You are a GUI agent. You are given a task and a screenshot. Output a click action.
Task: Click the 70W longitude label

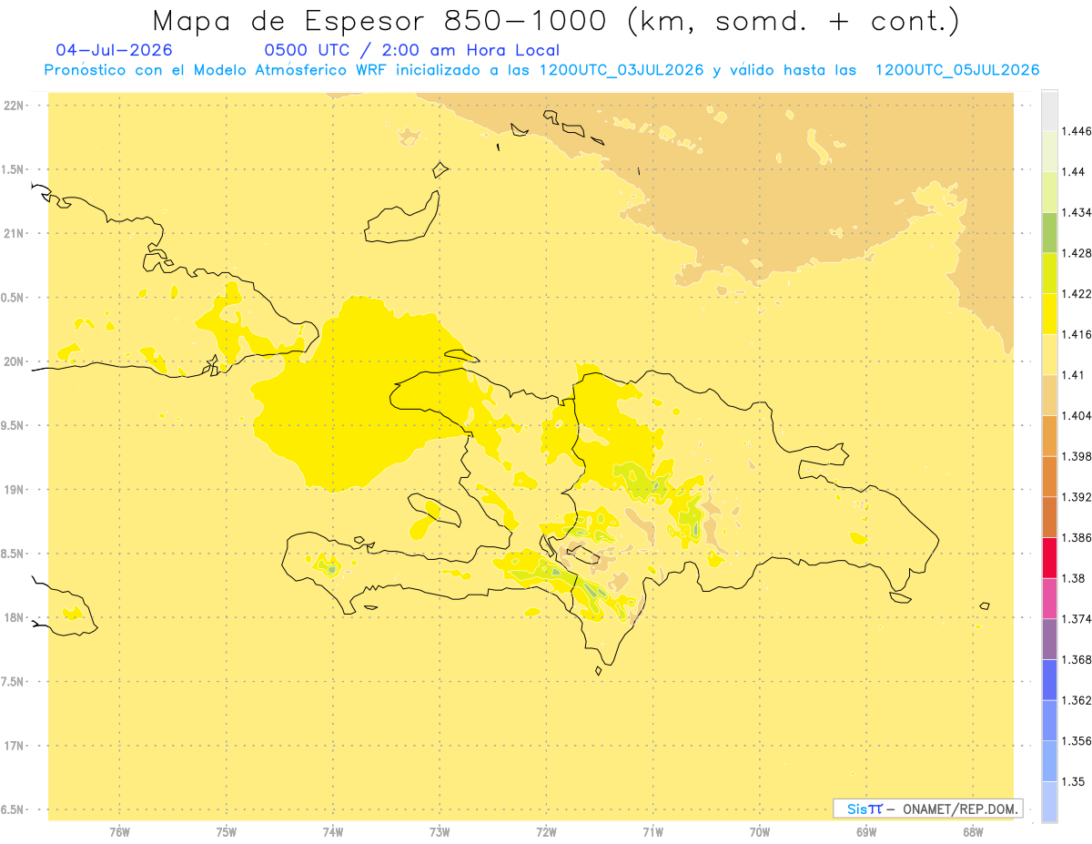click(x=760, y=832)
